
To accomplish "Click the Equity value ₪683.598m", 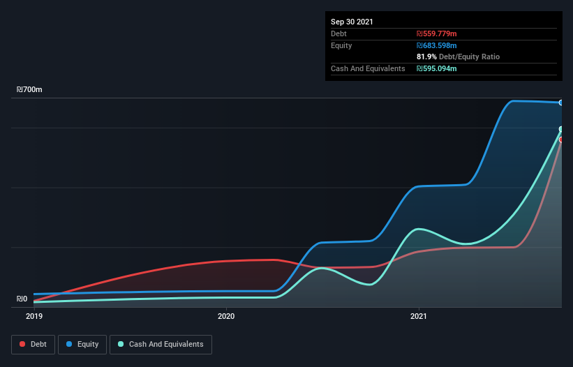I will click(437, 45).
